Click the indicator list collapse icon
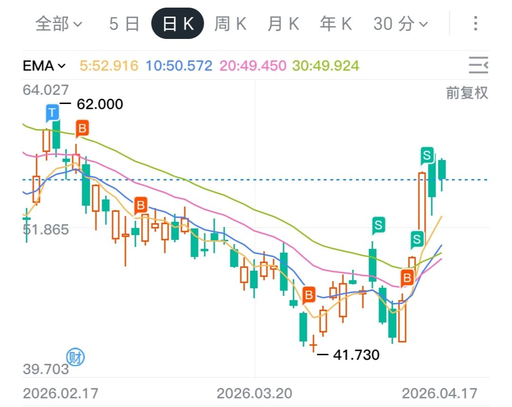Image resolution: width=512 pixels, height=407 pixels. [478, 65]
